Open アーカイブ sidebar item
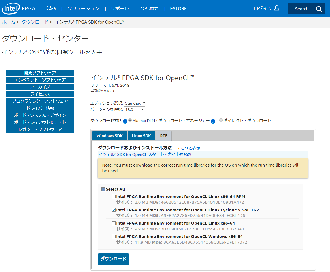Viewport: 330px width, 272px height. coord(40,87)
